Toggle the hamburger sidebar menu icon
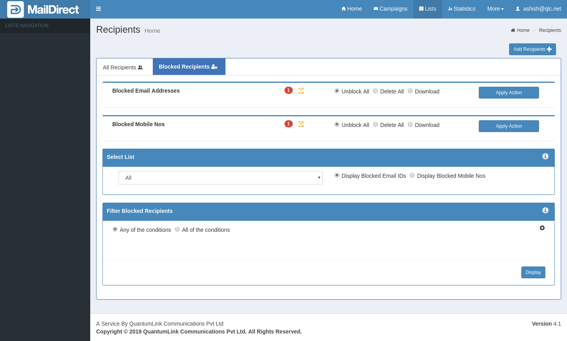Image resolution: width=567 pixels, height=341 pixels. [99, 9]
